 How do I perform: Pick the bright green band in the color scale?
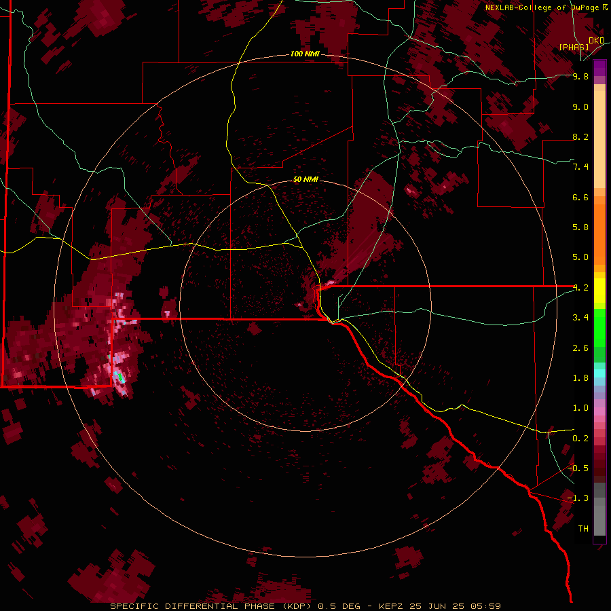point(599,328)
